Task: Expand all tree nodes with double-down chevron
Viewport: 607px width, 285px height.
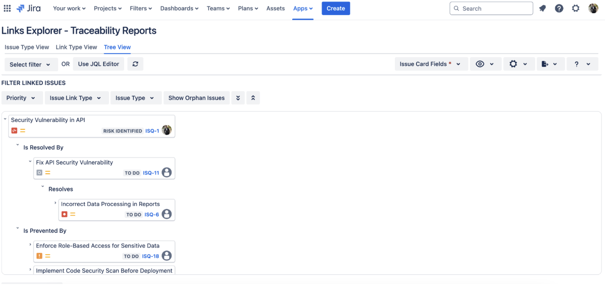Action: (238, 98)
